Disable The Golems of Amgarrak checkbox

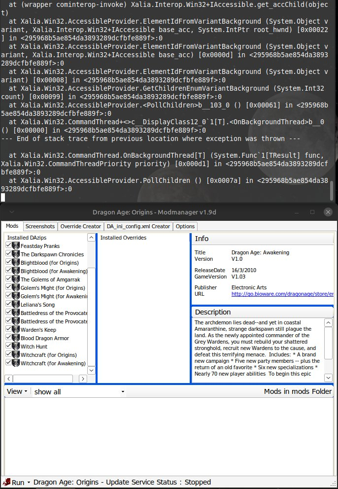[8, 279]
